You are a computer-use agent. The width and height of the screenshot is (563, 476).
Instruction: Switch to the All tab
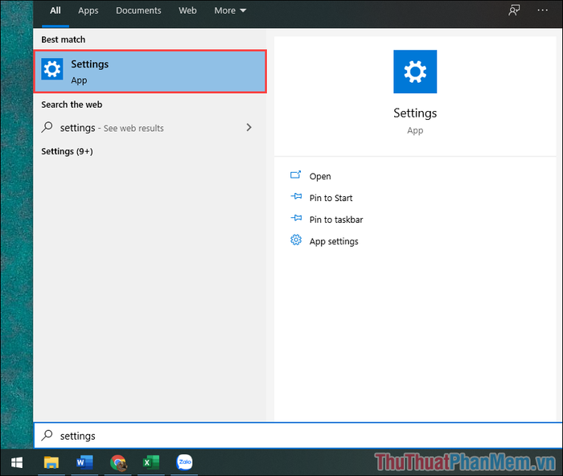coord(55,10)
